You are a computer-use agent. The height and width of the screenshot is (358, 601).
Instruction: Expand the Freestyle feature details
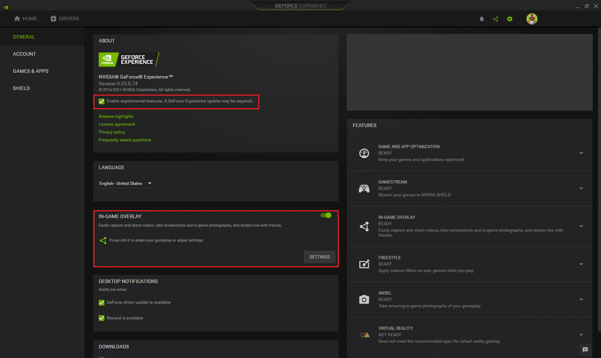tap(581, 264)
